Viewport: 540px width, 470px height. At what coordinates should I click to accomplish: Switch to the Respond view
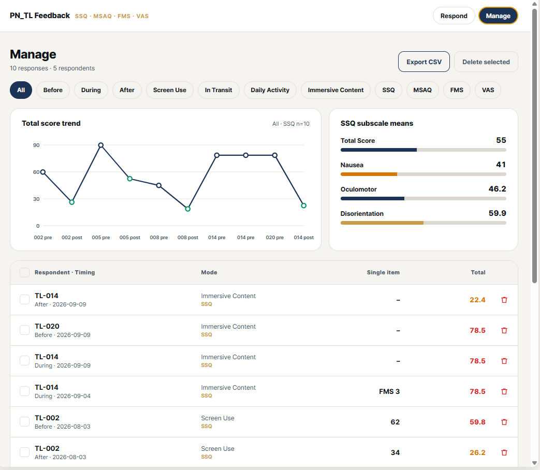[454, 16]
